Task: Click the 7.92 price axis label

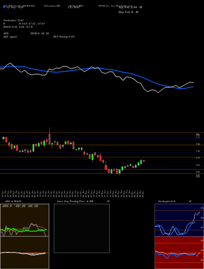Action: [x=198, y=144]
